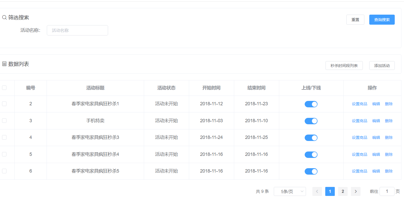Go to previous page arrow

coord(317,191)
